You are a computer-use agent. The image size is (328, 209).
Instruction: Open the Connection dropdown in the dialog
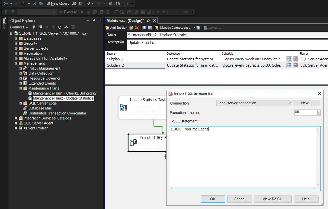[289, 103]
